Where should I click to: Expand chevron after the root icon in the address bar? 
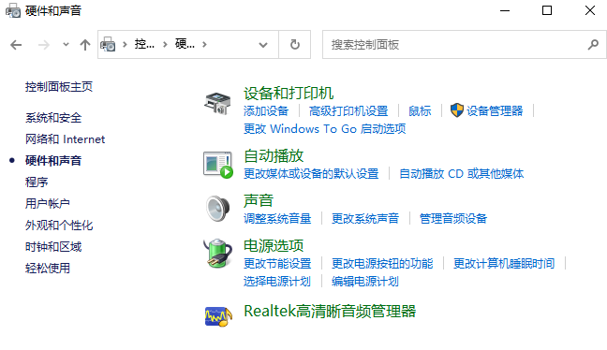[x=125, y=45]
